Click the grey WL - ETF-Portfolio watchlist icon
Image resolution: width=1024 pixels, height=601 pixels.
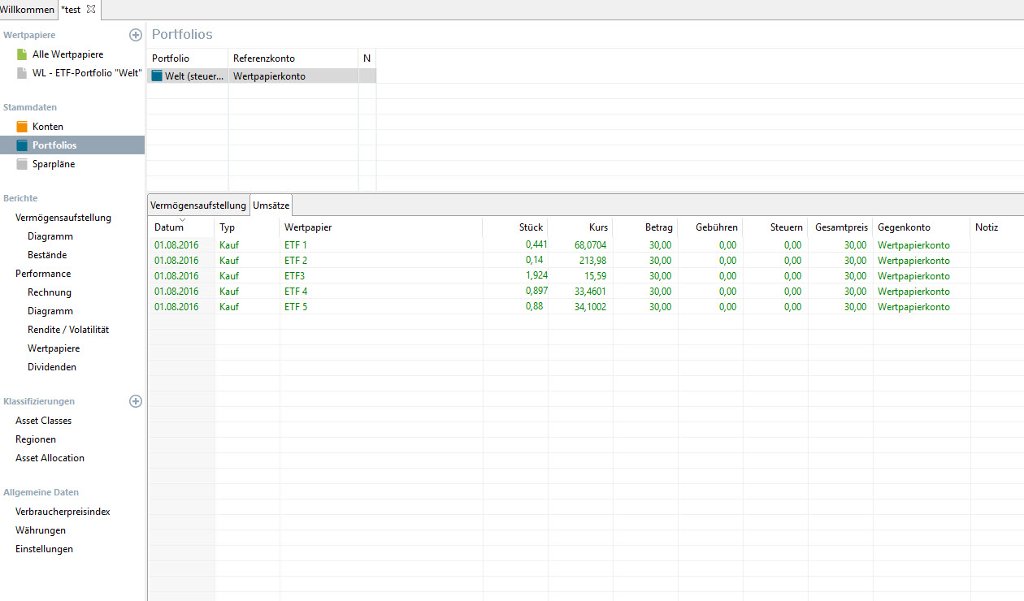point(22,73)
